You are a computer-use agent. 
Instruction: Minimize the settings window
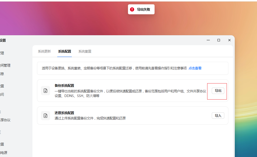point(208,40)
